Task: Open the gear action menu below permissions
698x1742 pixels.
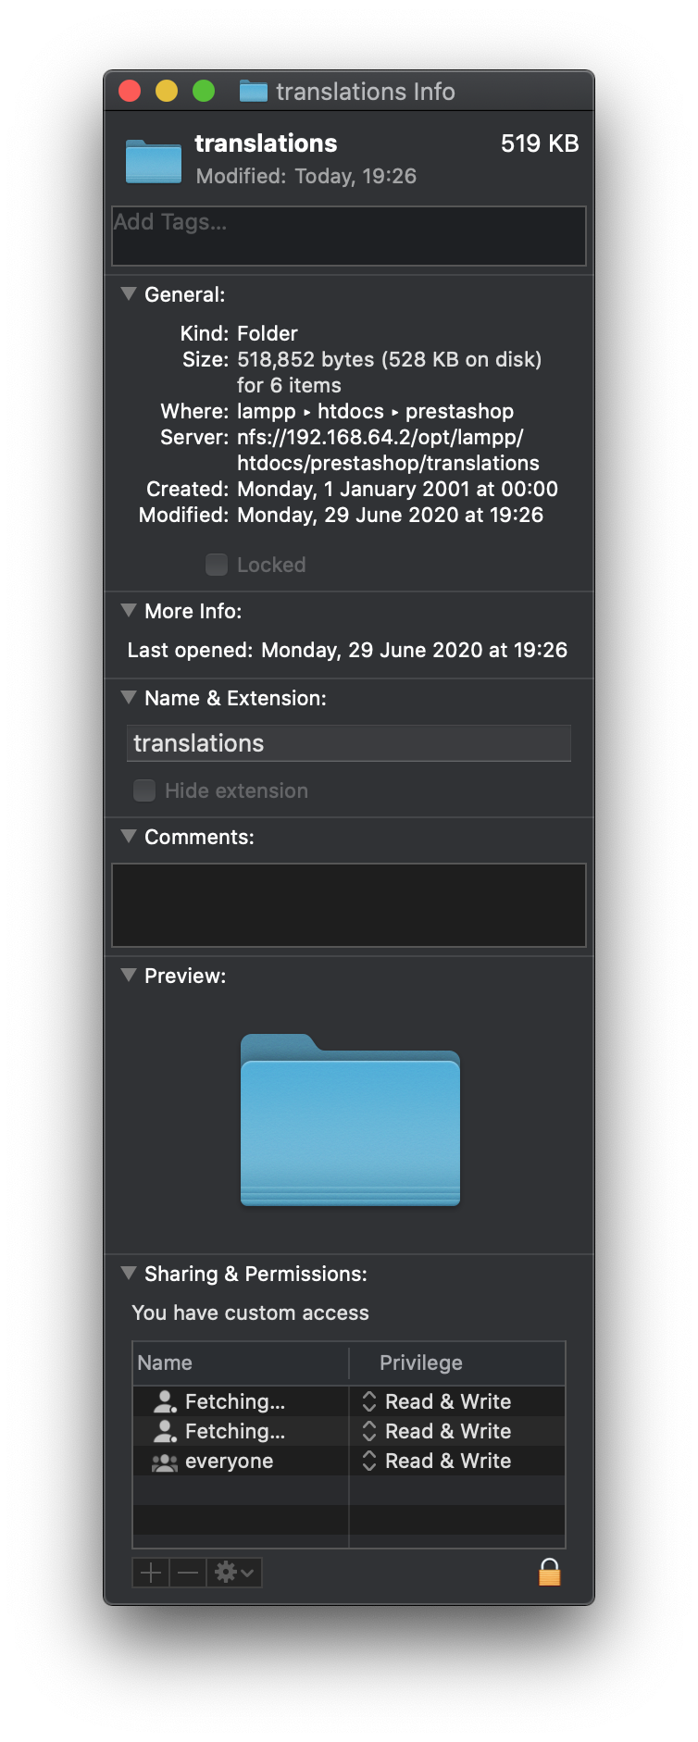Action: [x=233, y=1572]
